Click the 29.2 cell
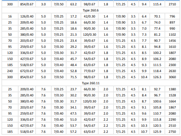The image size is (181, 136). [73, 47]
